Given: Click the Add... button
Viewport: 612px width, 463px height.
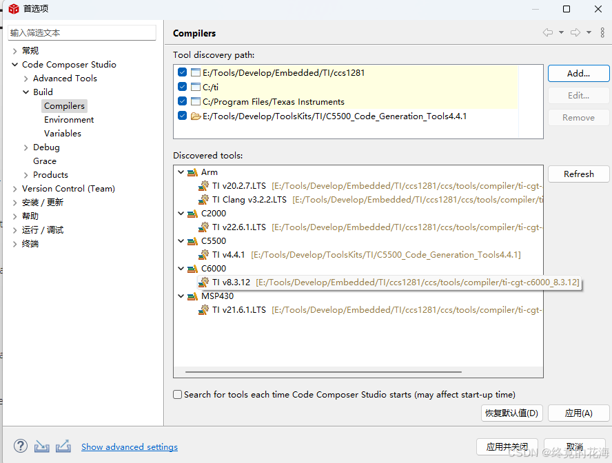Looking at the screenshot, I should [578, 73].
